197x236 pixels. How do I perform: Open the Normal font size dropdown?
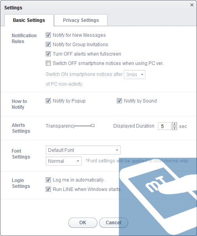[64, 161]
